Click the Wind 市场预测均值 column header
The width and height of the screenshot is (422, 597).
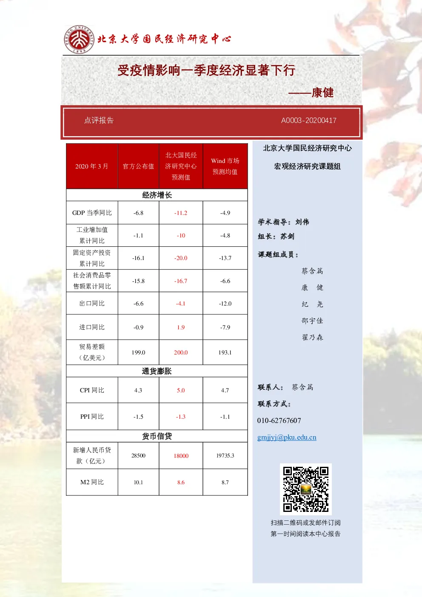[x=225, y=166]
